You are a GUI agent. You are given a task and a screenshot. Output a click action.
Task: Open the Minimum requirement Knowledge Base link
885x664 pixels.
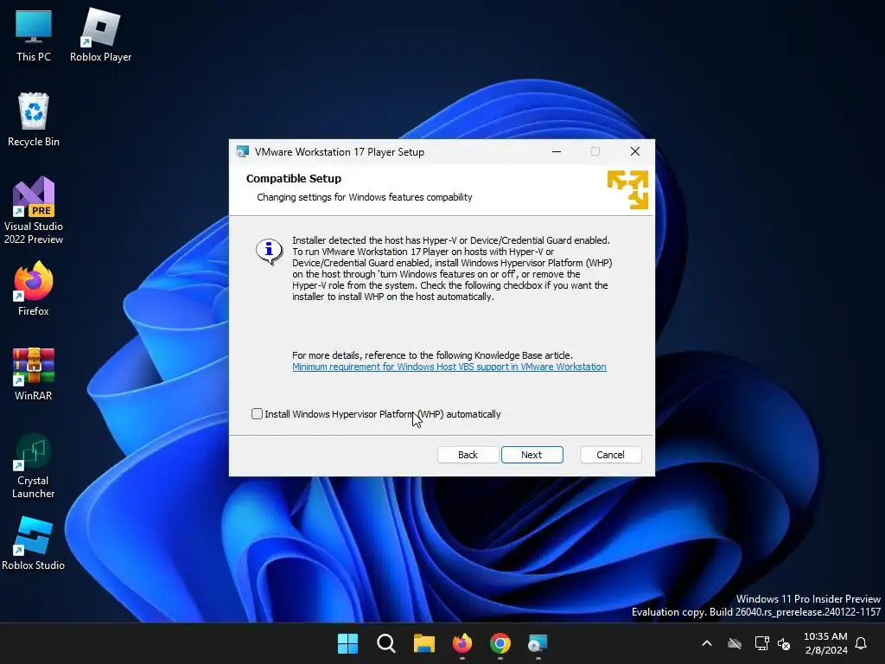(x=449, y=367)
